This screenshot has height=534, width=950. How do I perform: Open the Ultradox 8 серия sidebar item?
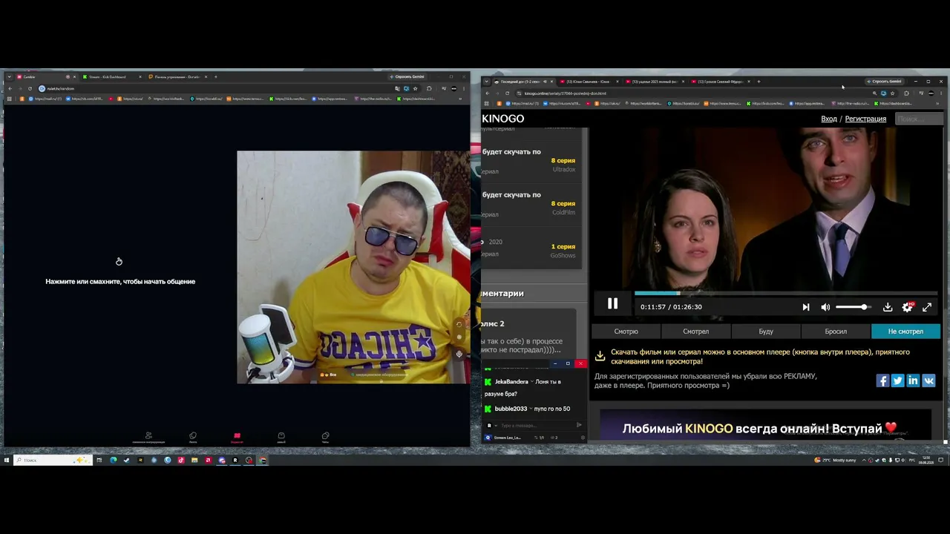coord(529,161)
